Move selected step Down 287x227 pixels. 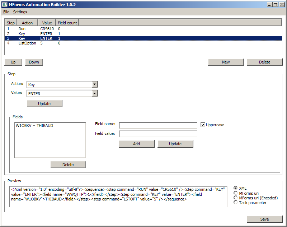[34, 62]
